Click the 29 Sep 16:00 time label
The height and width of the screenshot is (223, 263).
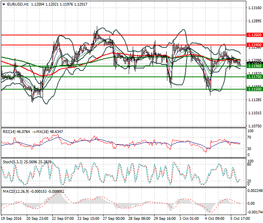(x=165, y=219)
